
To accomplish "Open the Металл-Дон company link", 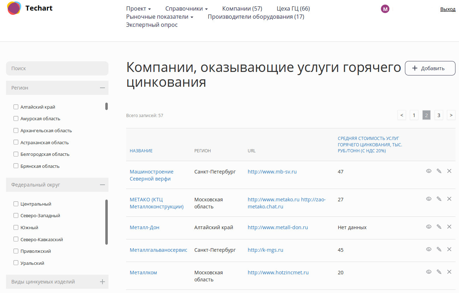I will point(145,227).
